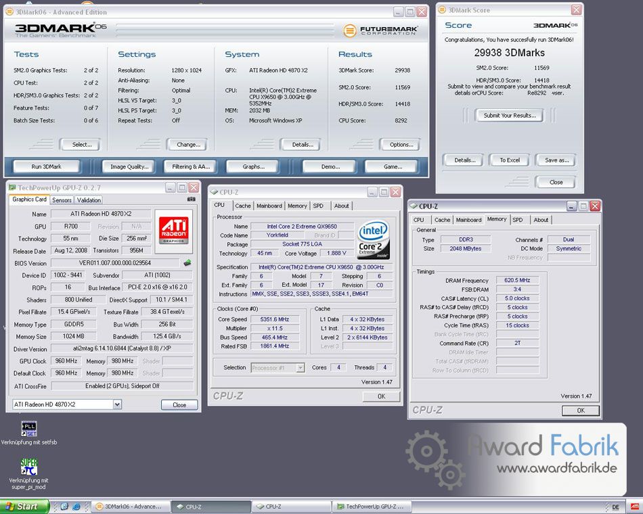Click Close button in GPU-Z window

point(179,404)
